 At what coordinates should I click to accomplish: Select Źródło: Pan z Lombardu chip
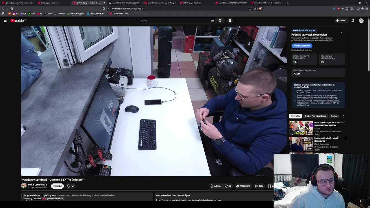click(315, 116)
